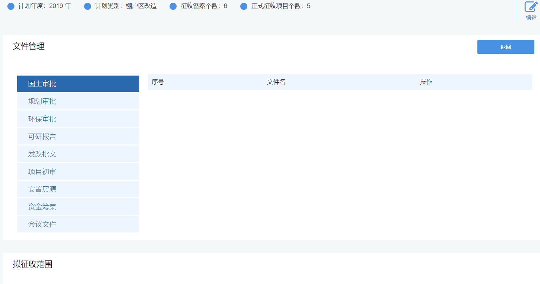
Task: Click the 操作 column header
Action: tap(426, 82)
